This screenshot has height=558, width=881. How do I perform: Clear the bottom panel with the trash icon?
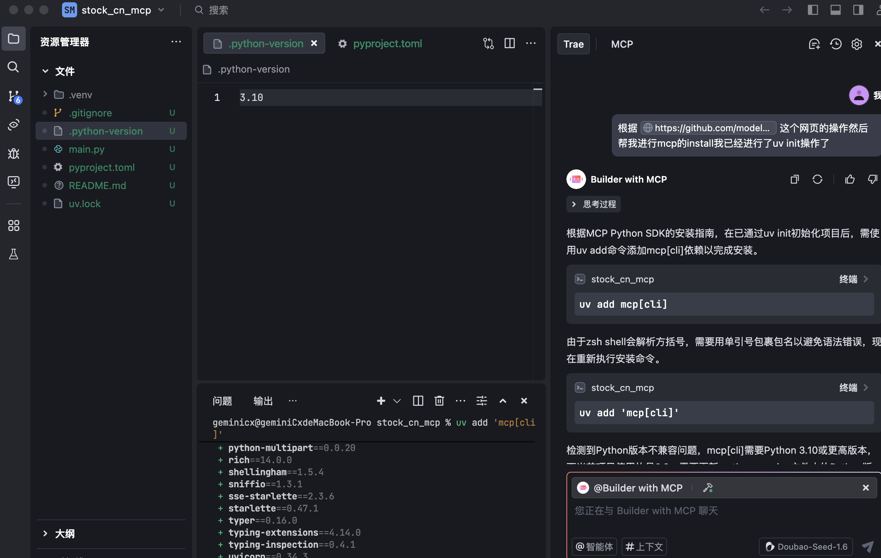pyautogui.click(x=439, y=401)
